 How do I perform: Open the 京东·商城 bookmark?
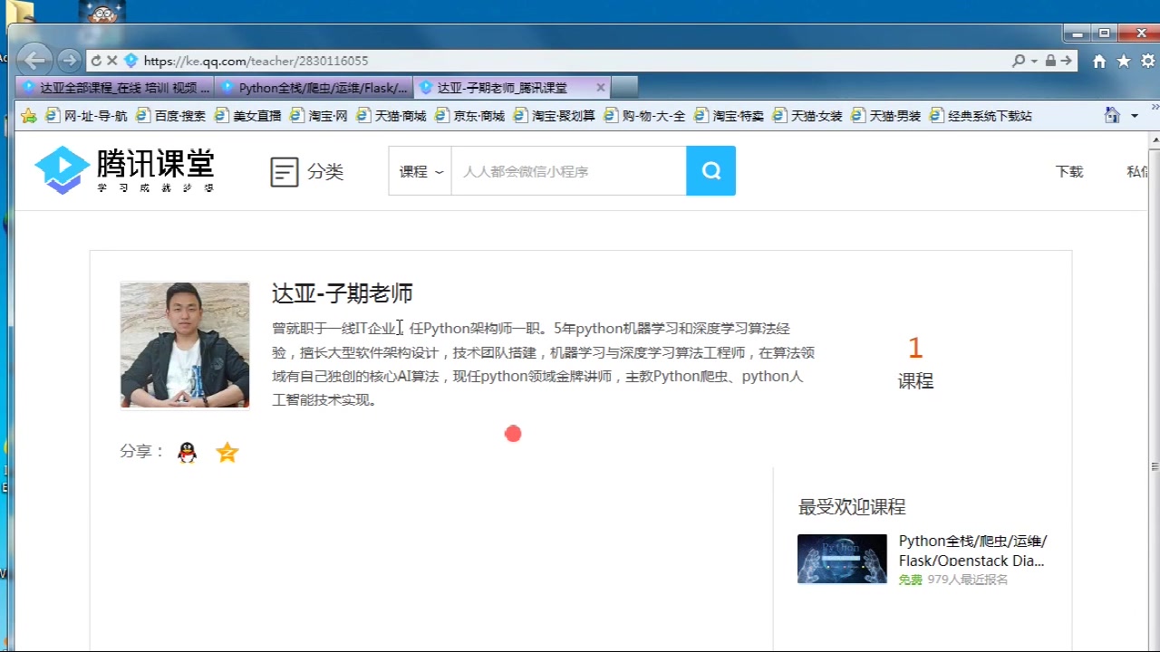click(x=469, y=116)
